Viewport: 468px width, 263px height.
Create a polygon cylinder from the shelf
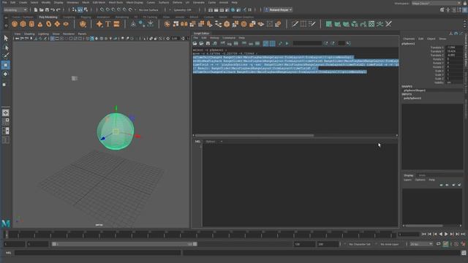click(31, 24)
